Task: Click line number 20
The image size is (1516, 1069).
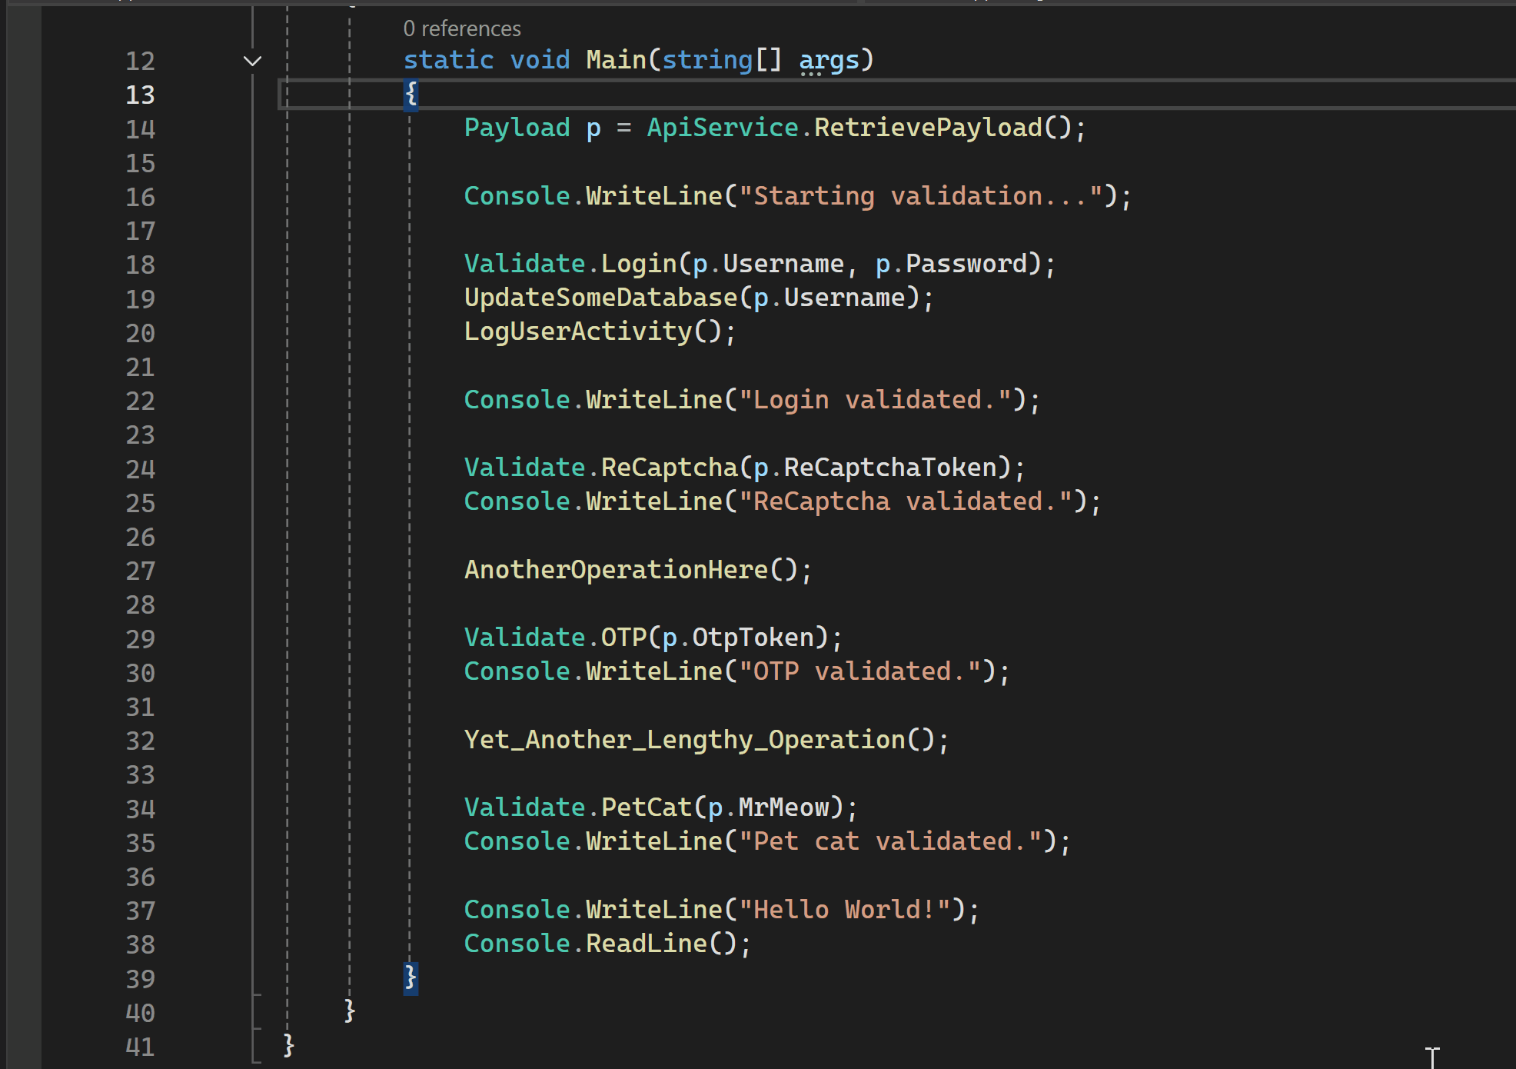Action: point(140,332)
